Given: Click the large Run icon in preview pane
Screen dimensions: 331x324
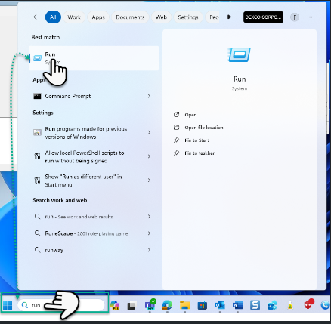Looking at the screenshot, I should (x=240, y=54).
